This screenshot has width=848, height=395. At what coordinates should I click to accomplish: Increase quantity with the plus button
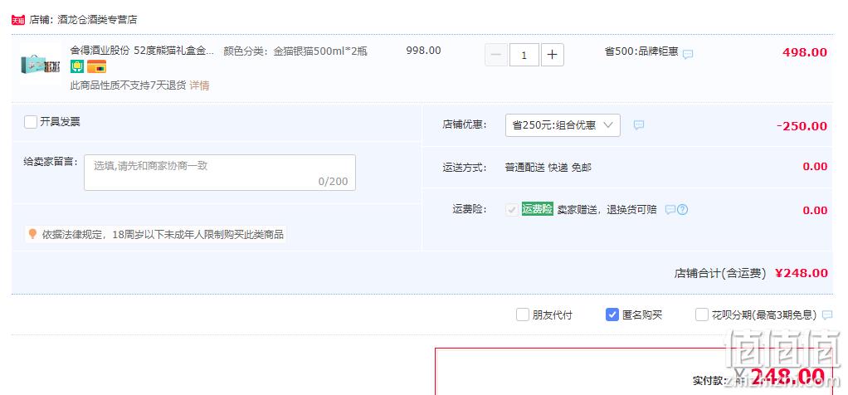pos(552,55)
